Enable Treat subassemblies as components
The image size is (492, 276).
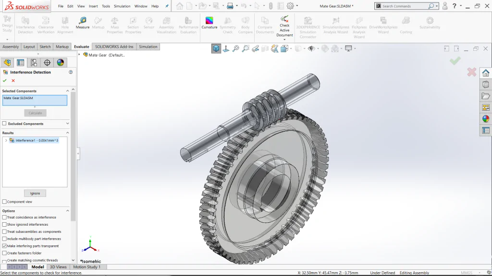(4, 231)
